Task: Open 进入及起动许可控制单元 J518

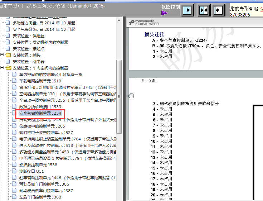Action: [x=68, y=145]
